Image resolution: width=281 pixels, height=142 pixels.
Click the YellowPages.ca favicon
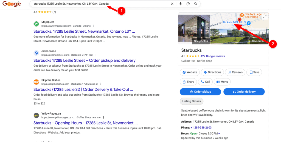(36, 115)
